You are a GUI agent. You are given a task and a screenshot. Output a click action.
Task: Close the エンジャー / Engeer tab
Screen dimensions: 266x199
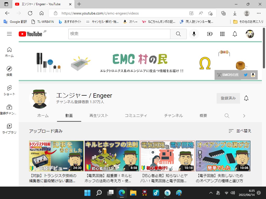click(x=70, y=4)
